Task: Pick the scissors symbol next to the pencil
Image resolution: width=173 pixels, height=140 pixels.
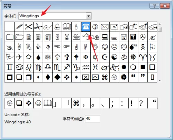Action: (x=28, y=27)
